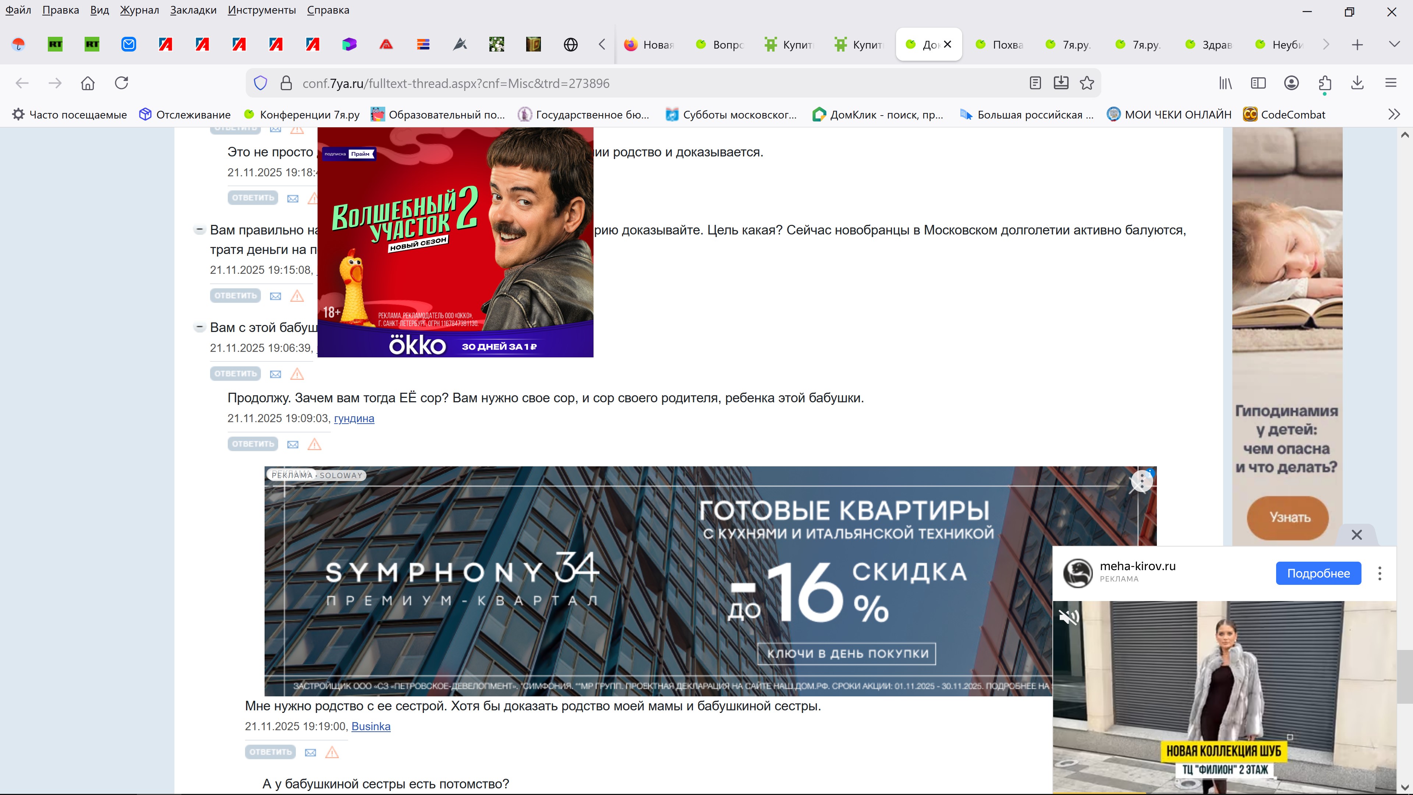1413x795 pixels.
Task: Open the Firefox account profile icon
Action: pyautogui.click(x=1291, y=83)
